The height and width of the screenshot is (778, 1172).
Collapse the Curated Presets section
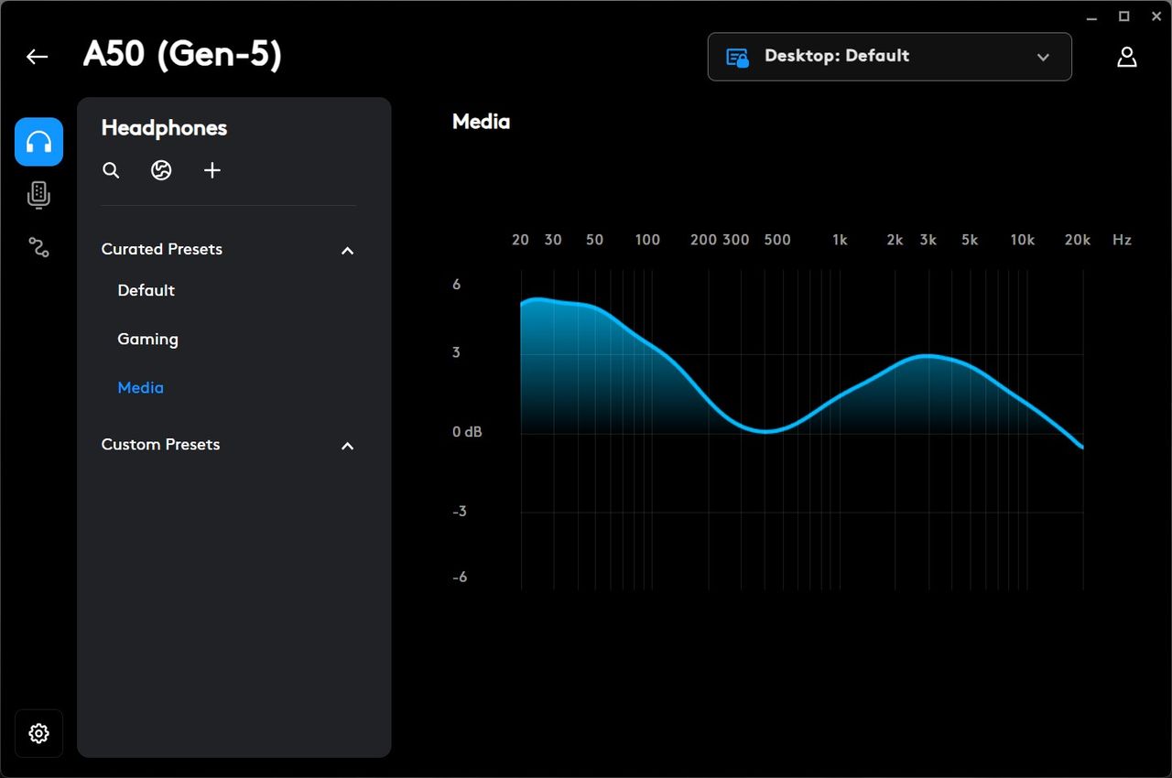point(347,250)
